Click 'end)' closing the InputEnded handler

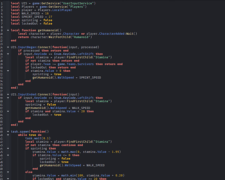click(x=14, y=125)
